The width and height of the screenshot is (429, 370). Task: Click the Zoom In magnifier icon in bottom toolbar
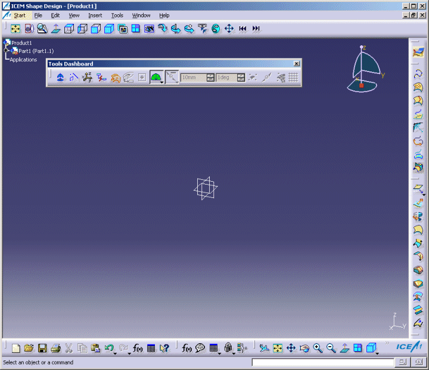(318, 348)
